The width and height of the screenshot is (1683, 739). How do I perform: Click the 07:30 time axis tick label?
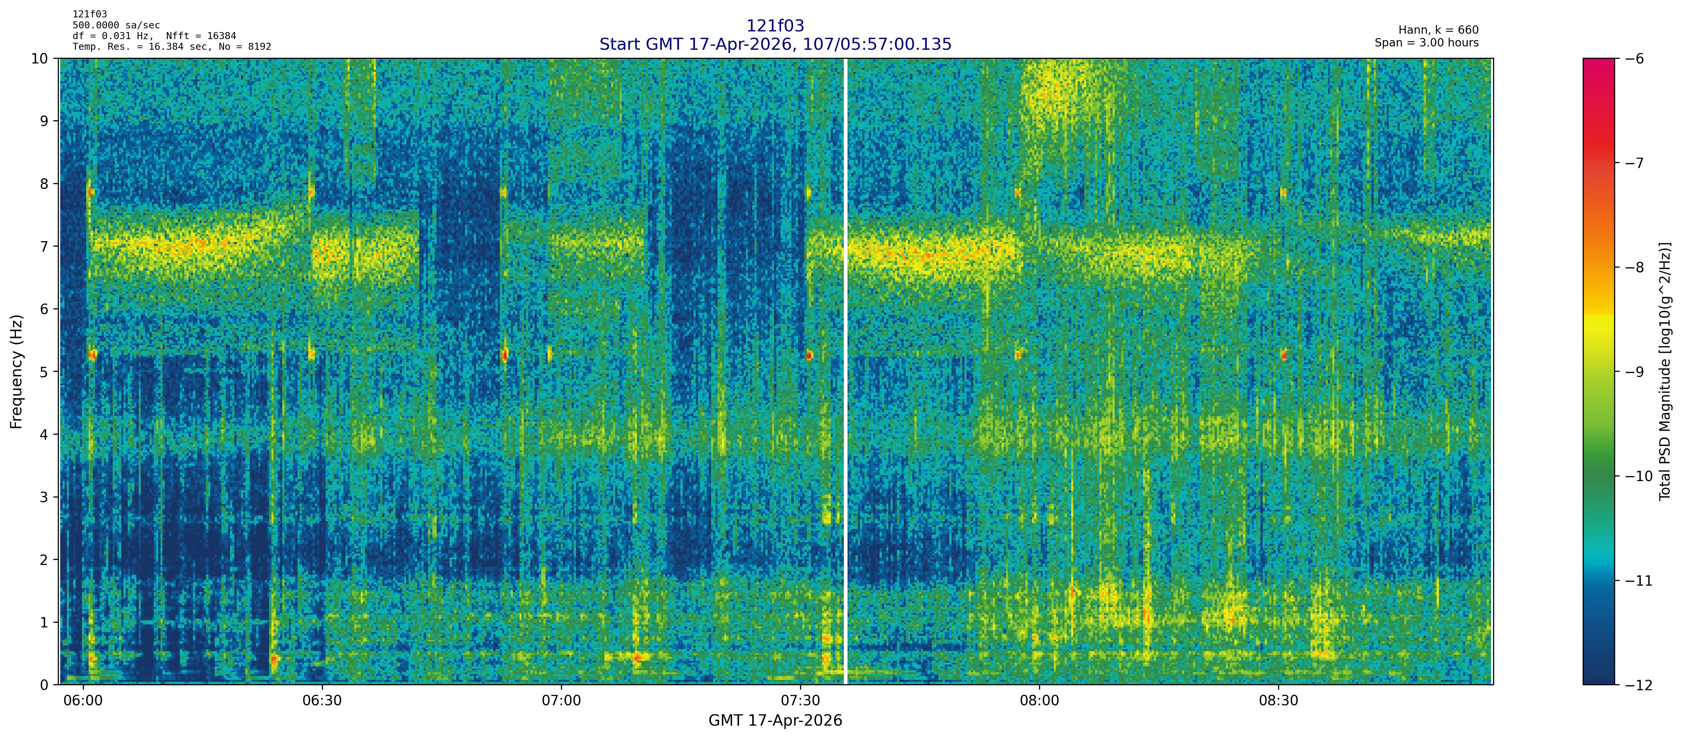800,701
